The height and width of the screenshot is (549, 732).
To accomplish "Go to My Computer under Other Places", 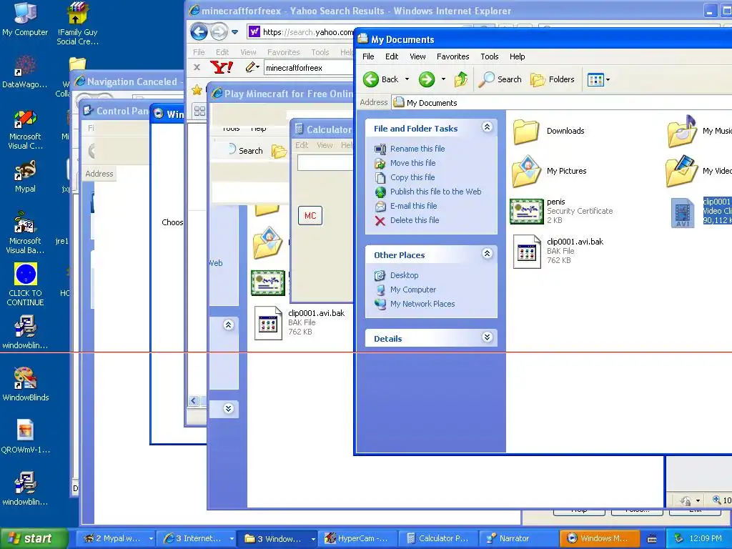I will tap(413, 290).
